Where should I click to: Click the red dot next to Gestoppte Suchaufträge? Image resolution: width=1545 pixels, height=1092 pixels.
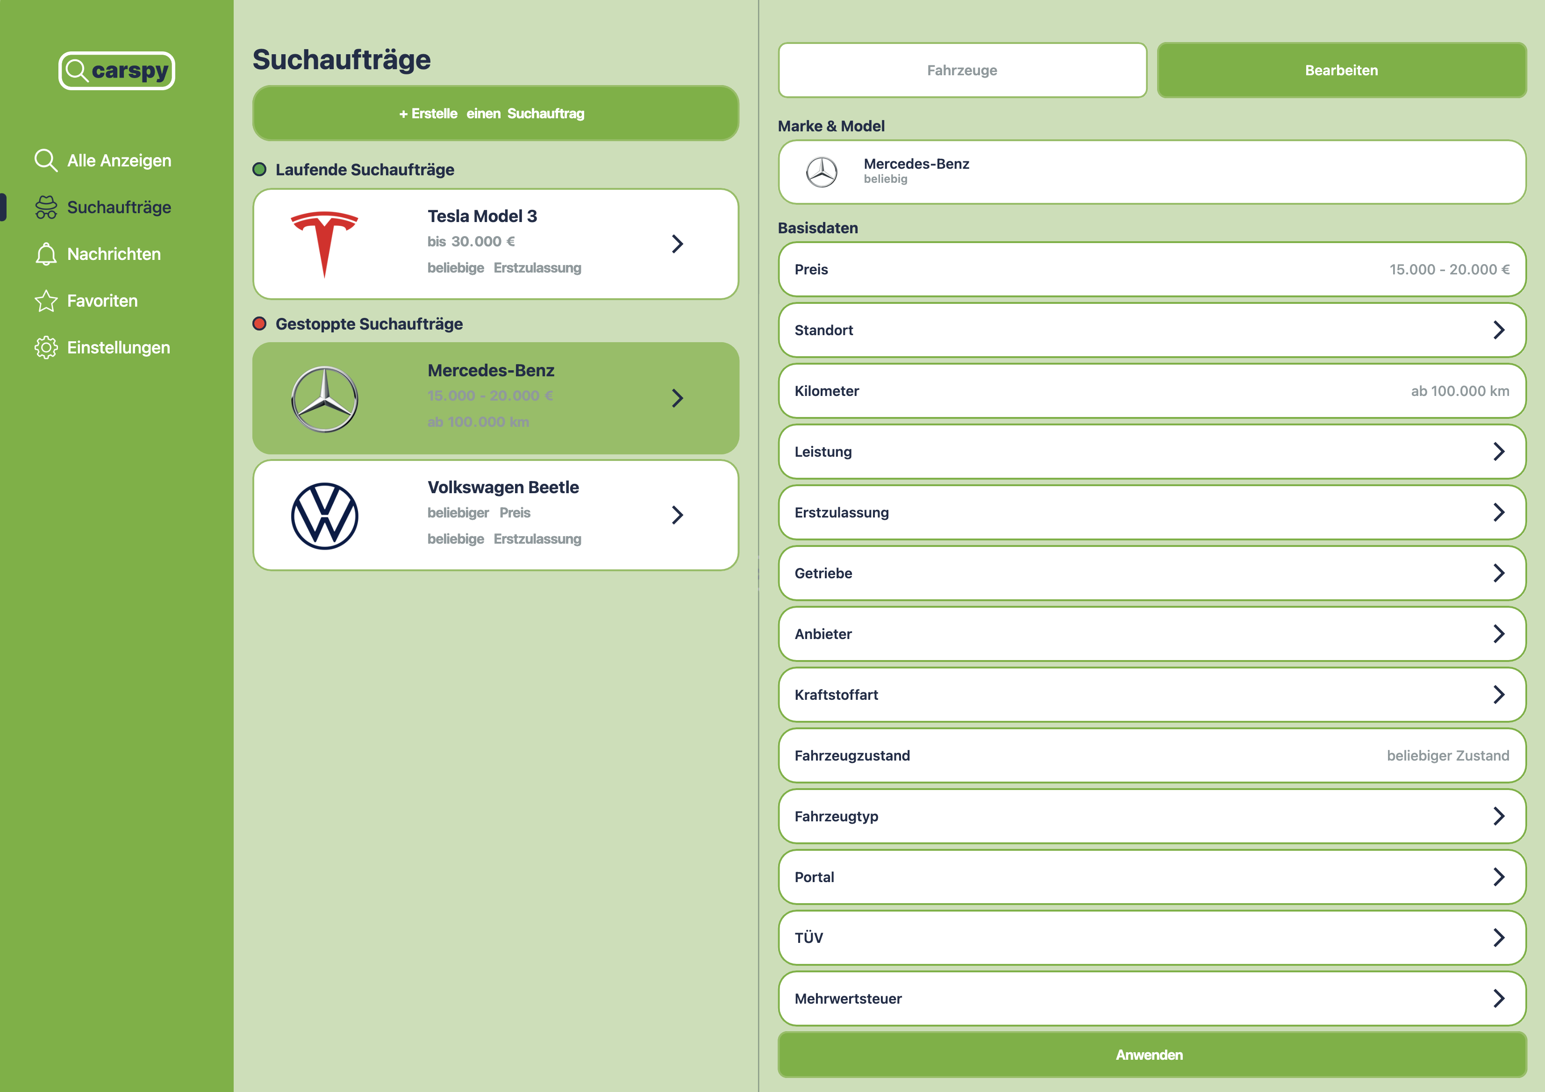click(x=259, y=324)
